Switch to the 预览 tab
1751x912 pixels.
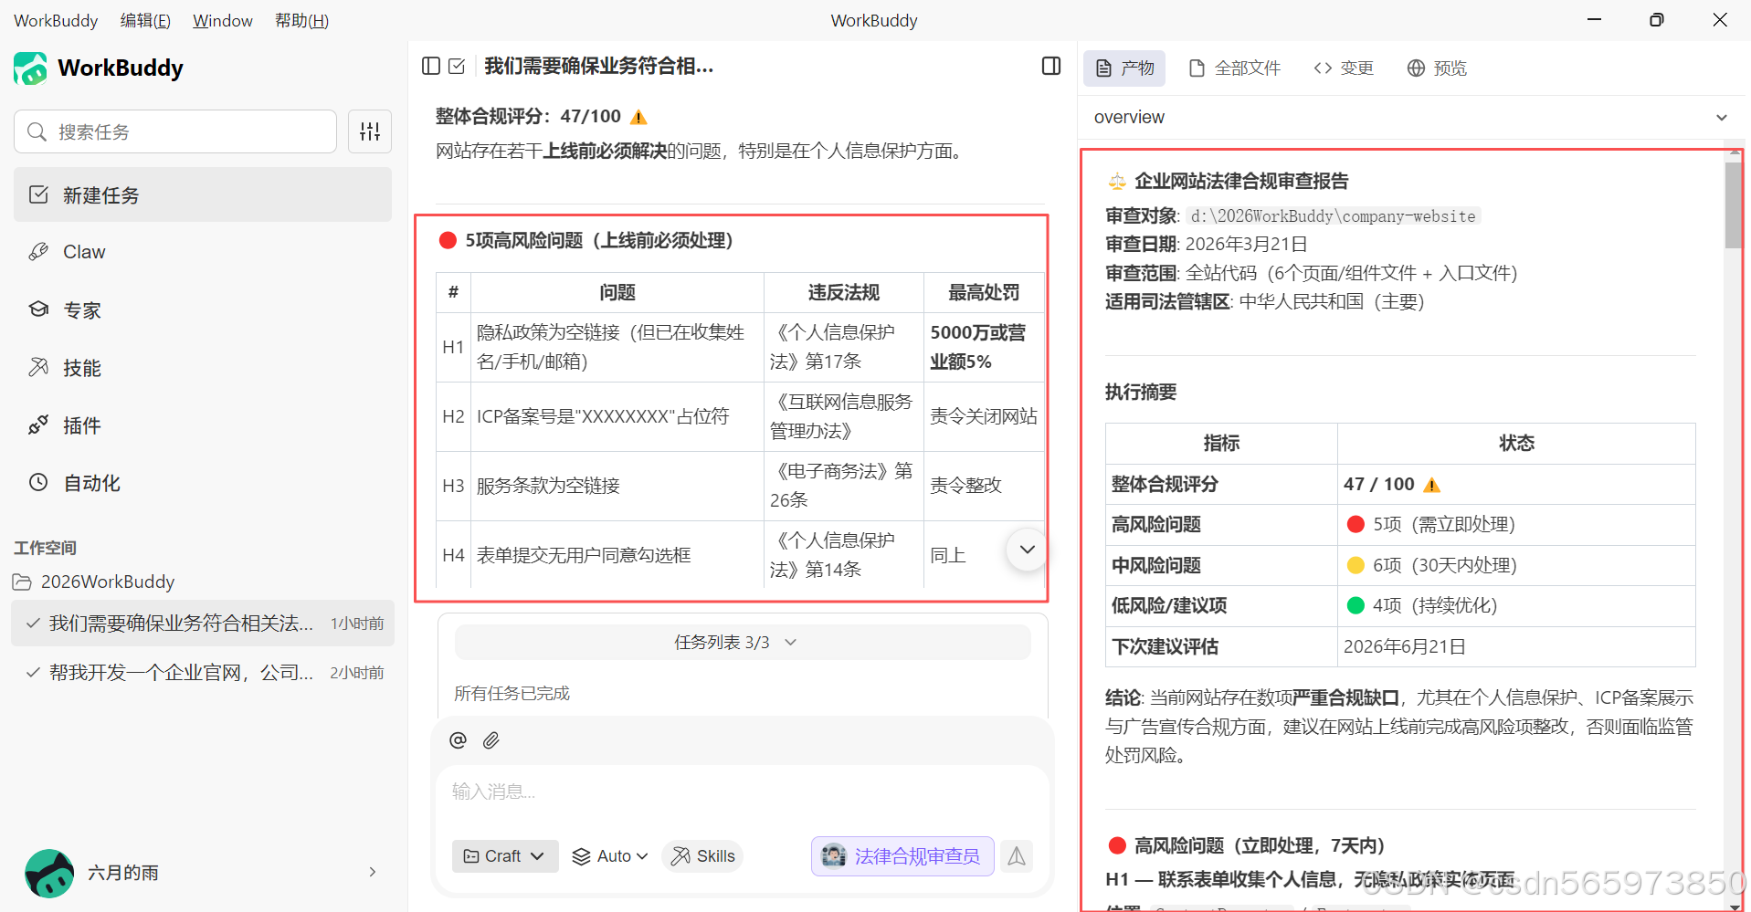(1437, 68)
